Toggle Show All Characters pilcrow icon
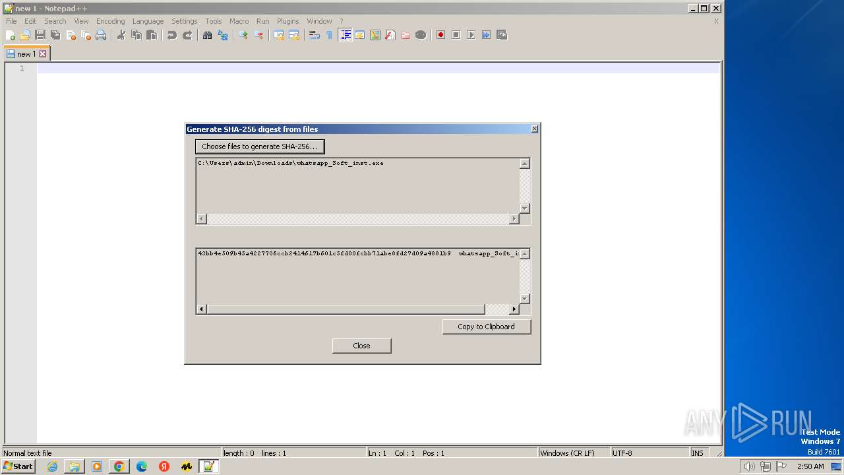844x475 pixels. click(x=330, y=35)
